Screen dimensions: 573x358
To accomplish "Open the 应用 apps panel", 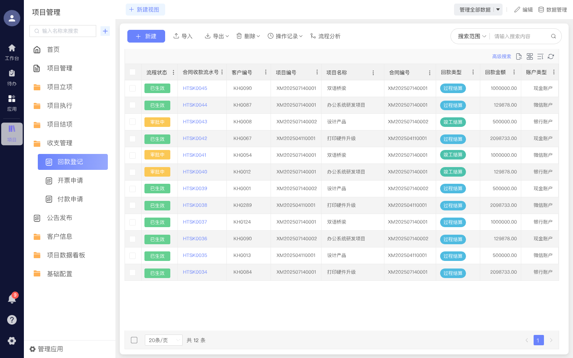I will 12,99.
